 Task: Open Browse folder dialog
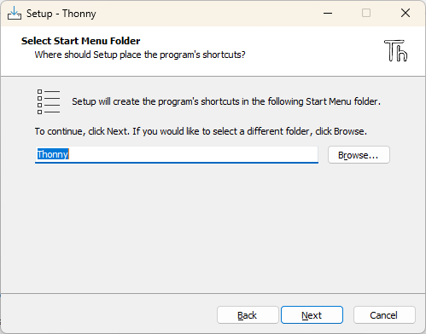359,155
